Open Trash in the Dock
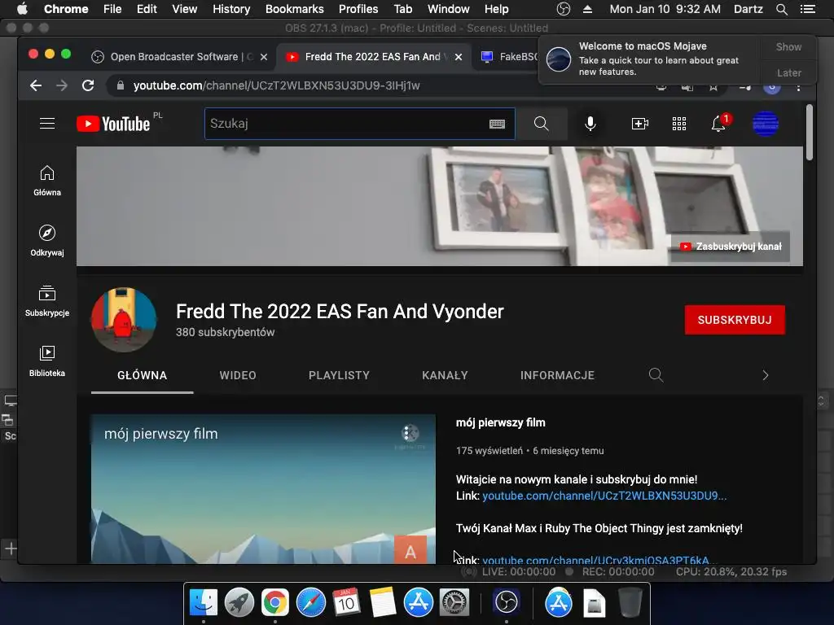 pos(630,602)
